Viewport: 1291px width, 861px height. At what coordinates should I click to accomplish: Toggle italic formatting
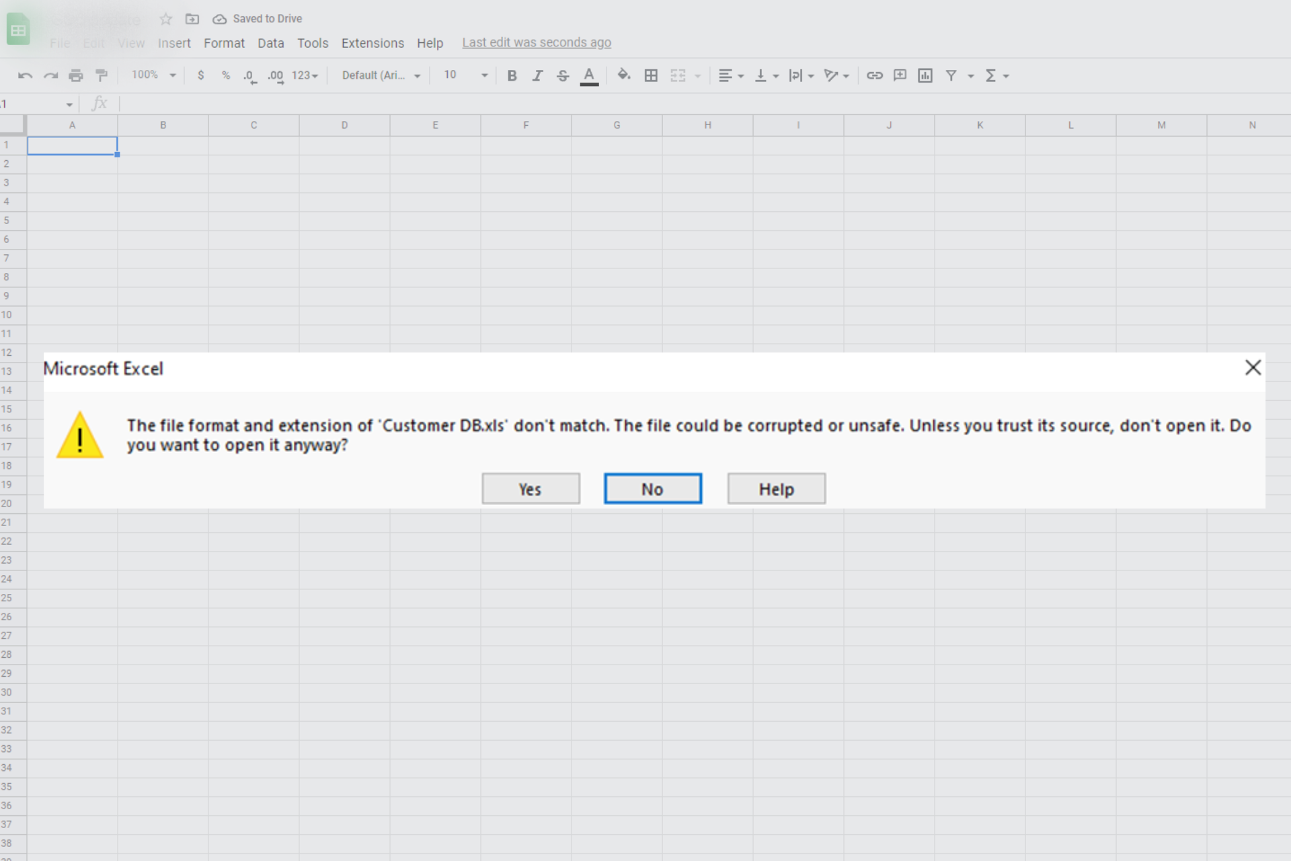pos(537,75)
